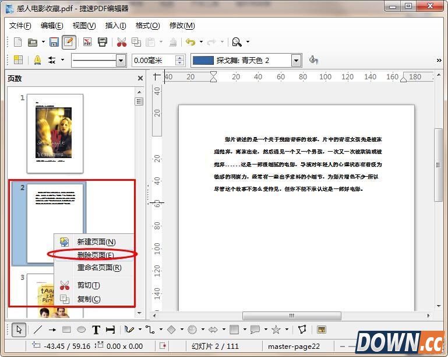
Task: Click the Save floppy disk icon
Action: coord(54,42)
